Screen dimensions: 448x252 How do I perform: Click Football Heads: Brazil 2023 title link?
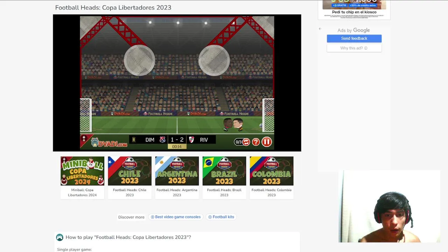coord(224,192)
